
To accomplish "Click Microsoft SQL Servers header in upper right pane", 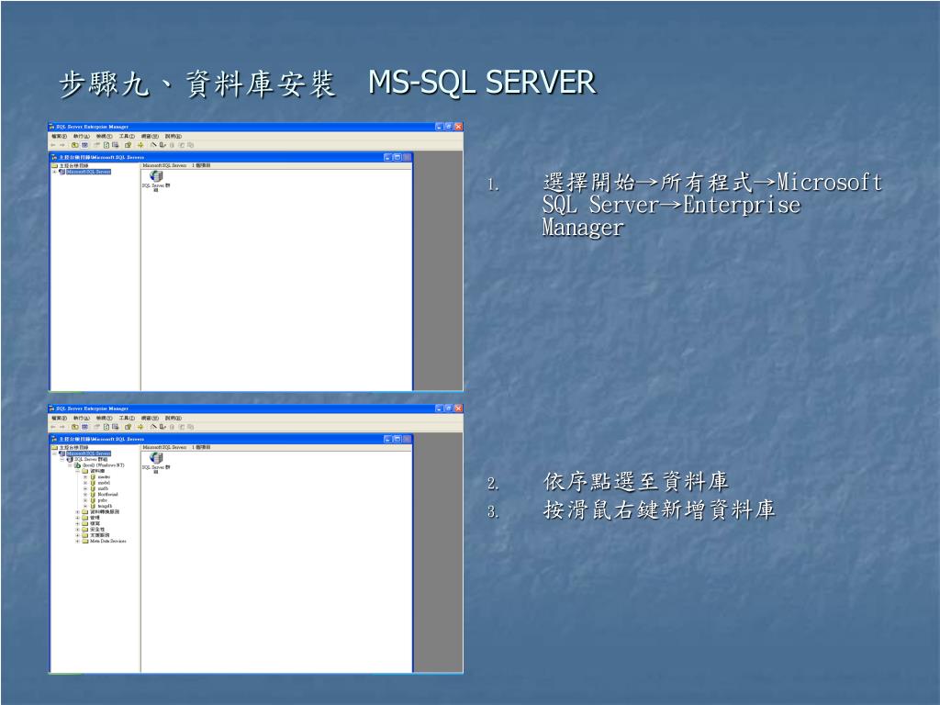I will coord(164,165).
